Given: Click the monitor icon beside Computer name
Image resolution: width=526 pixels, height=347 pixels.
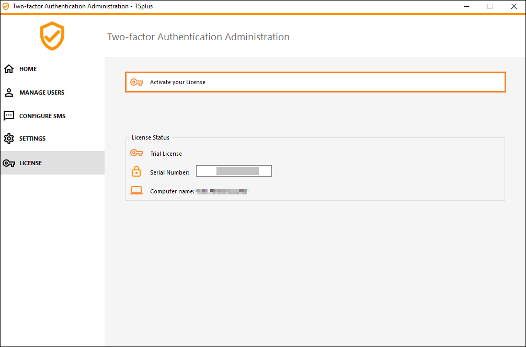Looking at the screenshot, I should 136,190.
